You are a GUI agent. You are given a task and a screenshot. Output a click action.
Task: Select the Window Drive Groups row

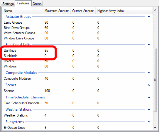tap(77, 38)
